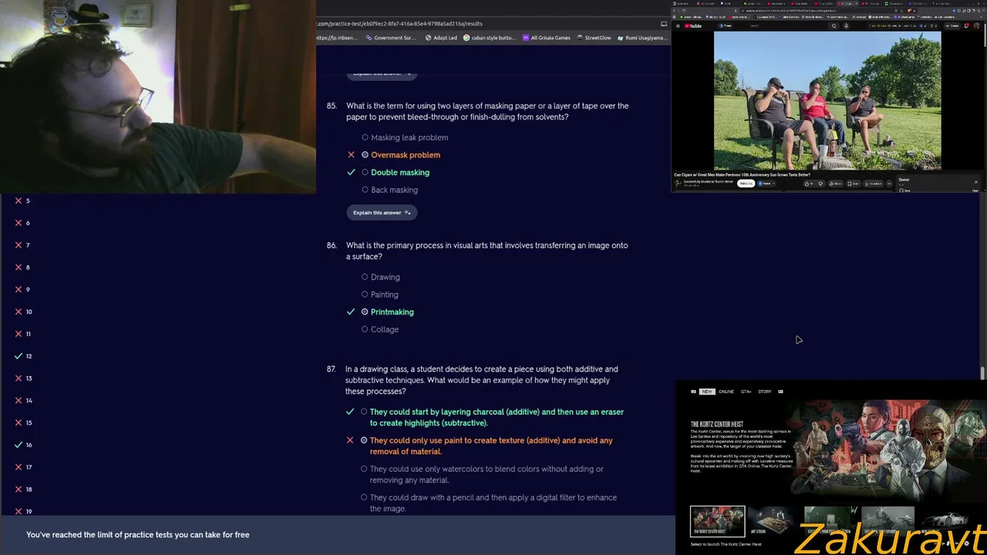The width and height of the screenshot is (987, 555).
Task: Jump to correct question 12 in list
Action: tap(24, 356)
